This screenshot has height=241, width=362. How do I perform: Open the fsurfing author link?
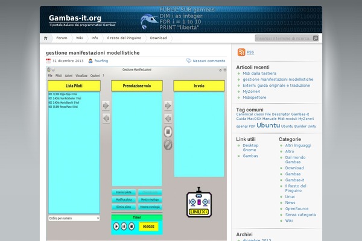[101, 61]
